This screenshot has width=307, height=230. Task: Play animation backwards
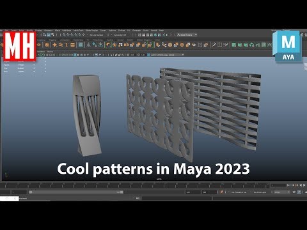point(301,185)
